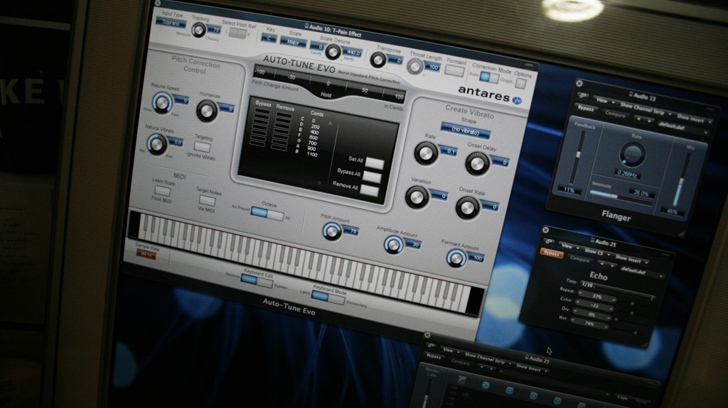728x408 pixels.
Task: Click the Antares logo icon
Action: click(x=516, y=100)
